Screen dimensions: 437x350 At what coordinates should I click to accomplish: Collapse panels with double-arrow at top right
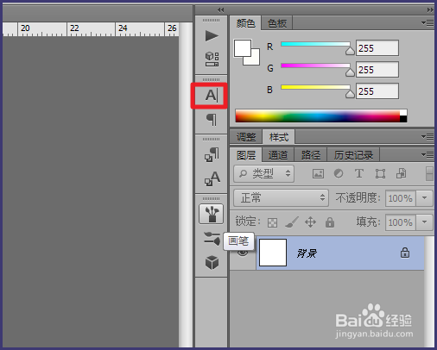coord(430,10)
